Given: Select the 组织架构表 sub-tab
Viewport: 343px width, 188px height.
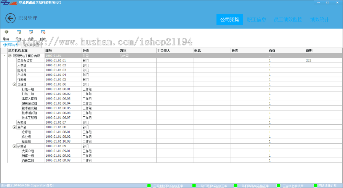Looking at the screenshot, I should [x=11, y=45].
